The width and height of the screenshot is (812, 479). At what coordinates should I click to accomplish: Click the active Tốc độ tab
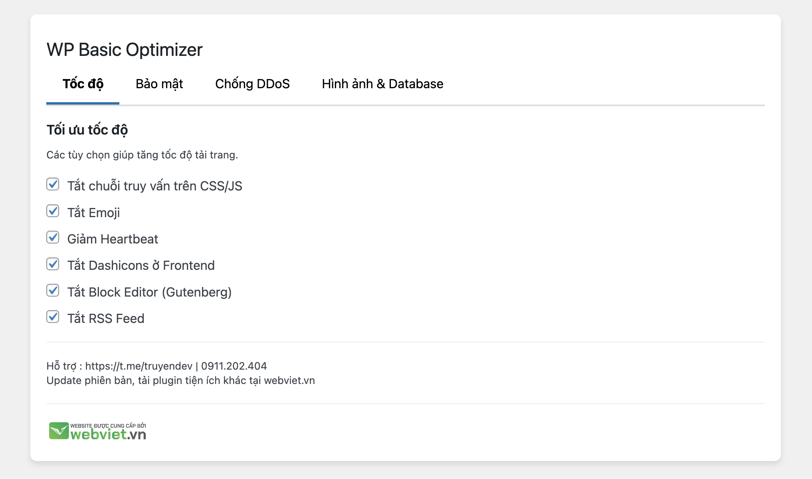(83, 84)
